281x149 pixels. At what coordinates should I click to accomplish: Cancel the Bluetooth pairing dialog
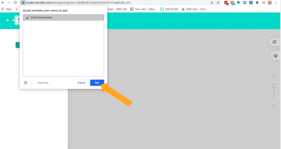pyautogui.click(x=81, y=83)
